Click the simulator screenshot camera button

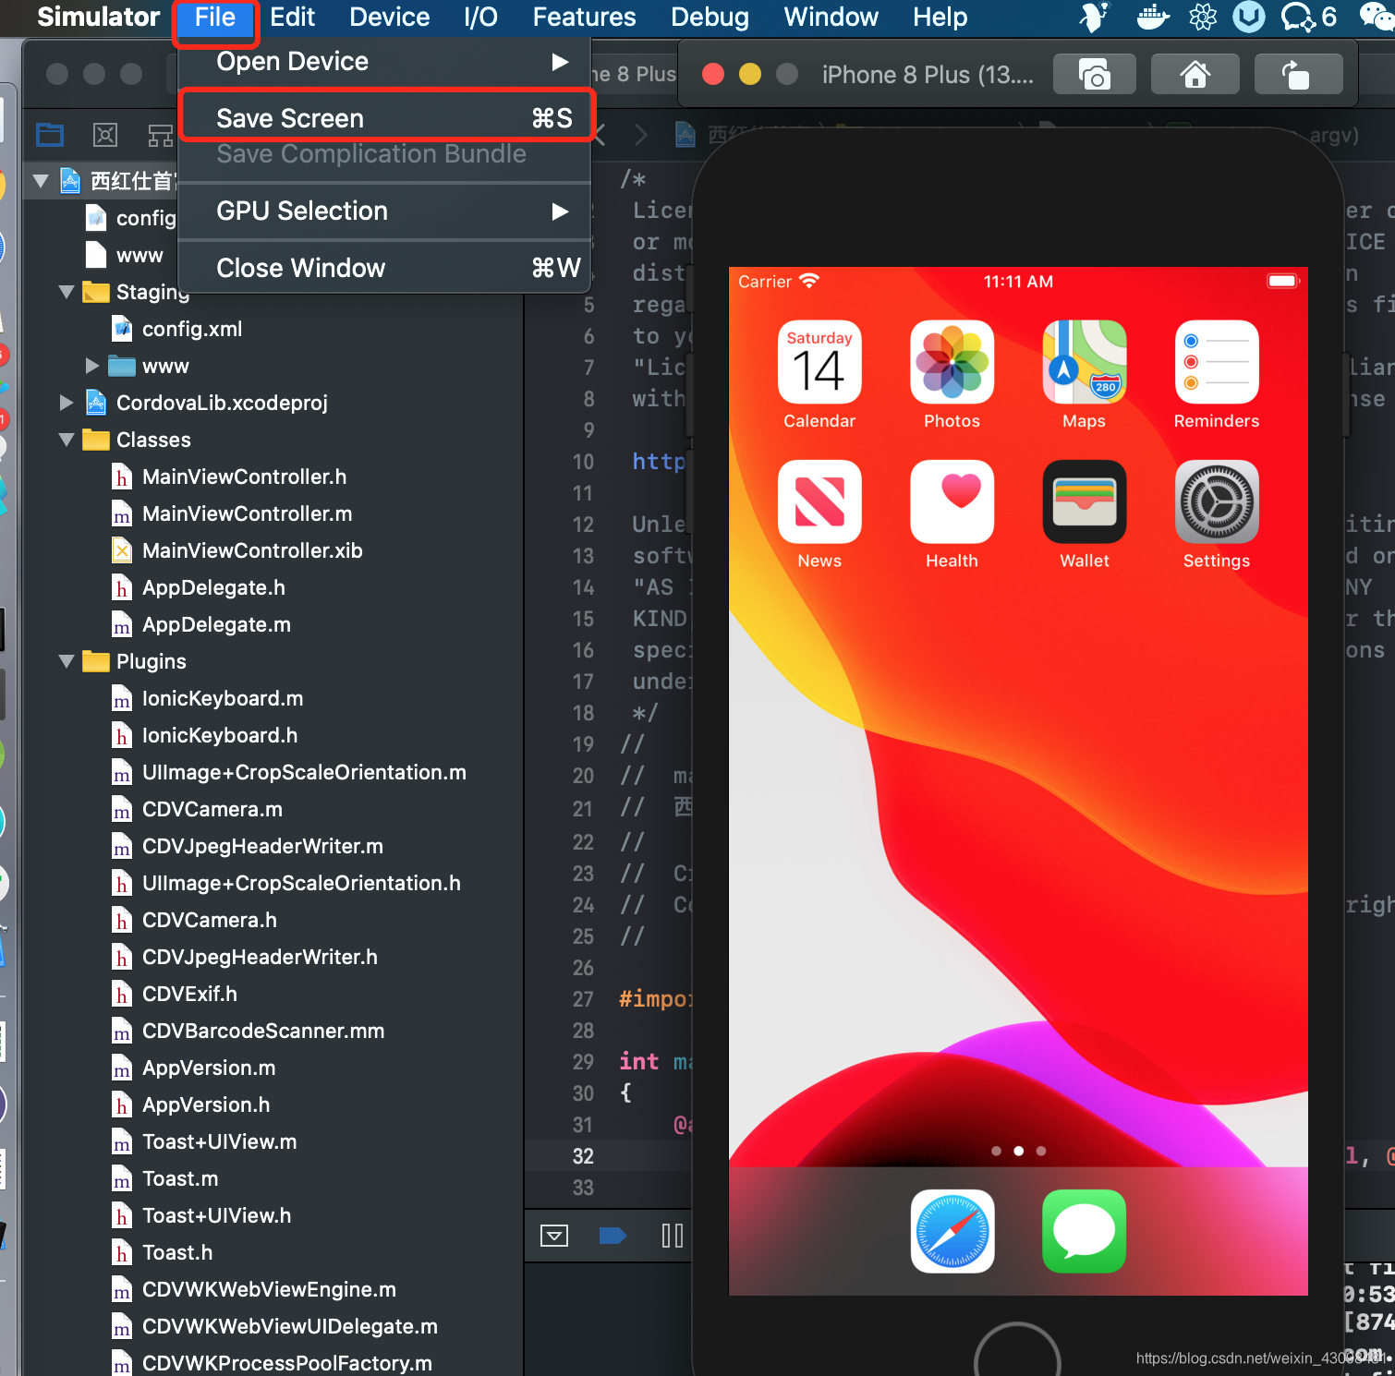pos(1094,75)
